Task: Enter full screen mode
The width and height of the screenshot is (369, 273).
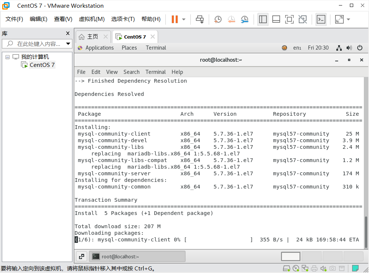Action: pos(289,19)
